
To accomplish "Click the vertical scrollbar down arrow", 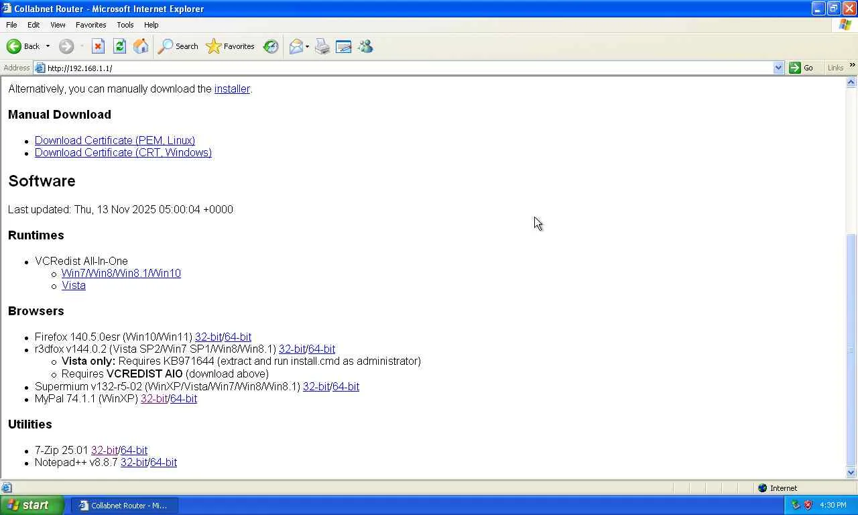I will point(851,473).
